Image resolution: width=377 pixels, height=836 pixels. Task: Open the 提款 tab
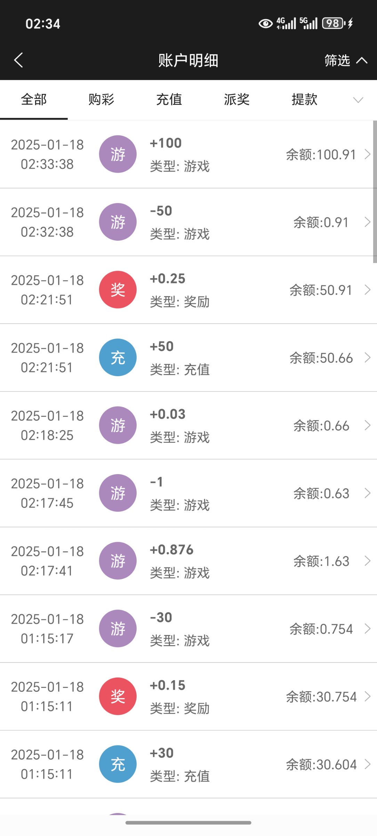[x=304, y=100]
